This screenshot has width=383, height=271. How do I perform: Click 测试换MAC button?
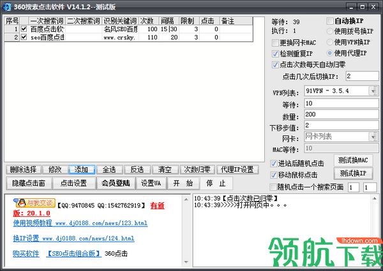point(353,160)
